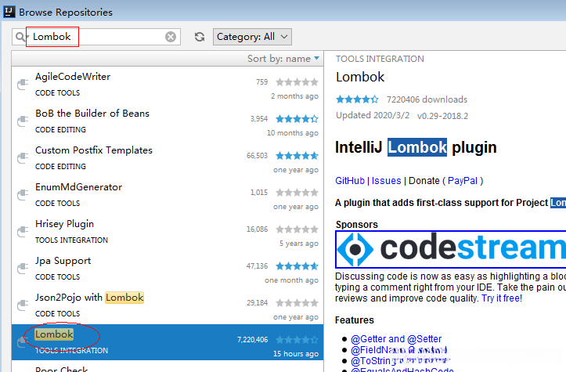Click Json2Pojo's star rating
566x372 pixels.
pos(297,303)
